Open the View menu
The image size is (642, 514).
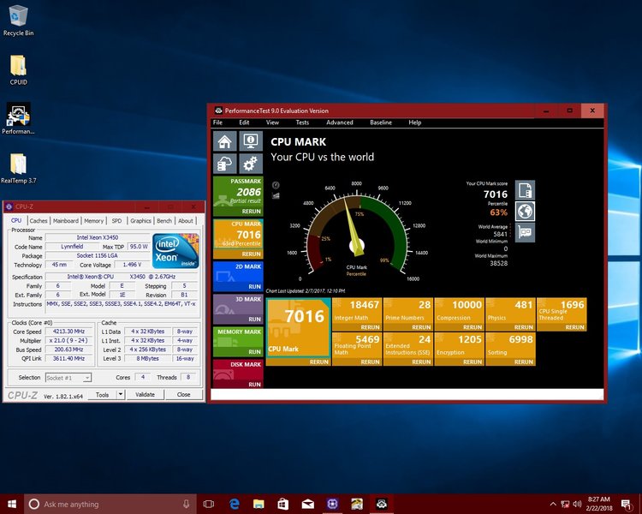272,123
